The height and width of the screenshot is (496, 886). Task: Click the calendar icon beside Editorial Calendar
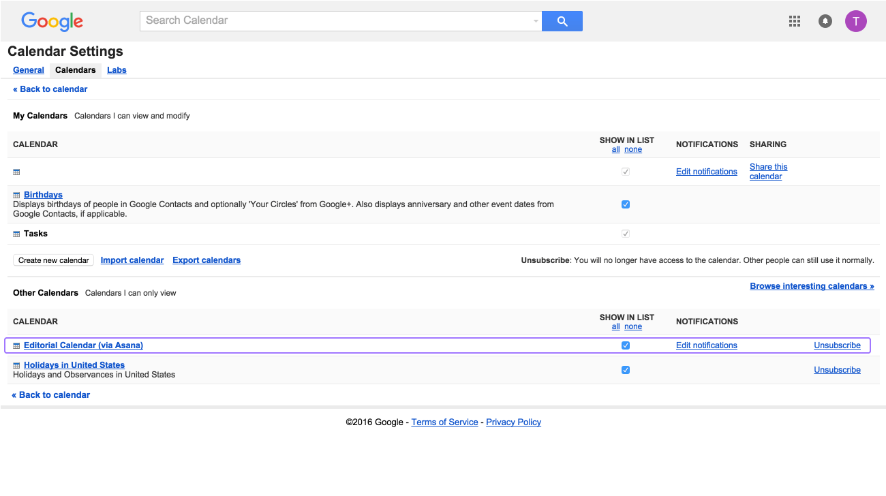(x=16, y=346)
